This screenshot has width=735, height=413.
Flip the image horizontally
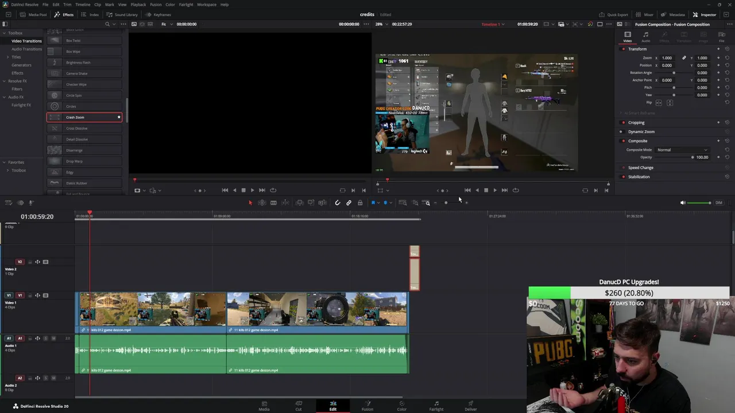tap(659, 103)
